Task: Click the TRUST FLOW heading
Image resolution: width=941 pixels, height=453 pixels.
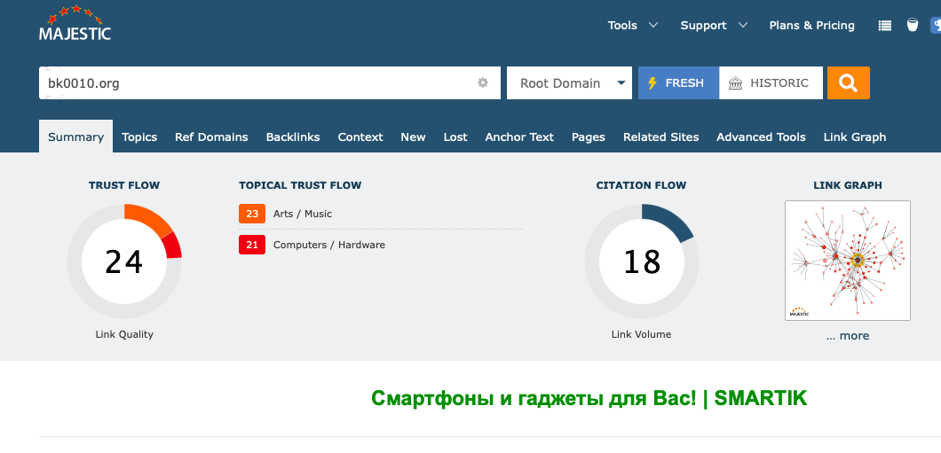Action: click(124, 185)
